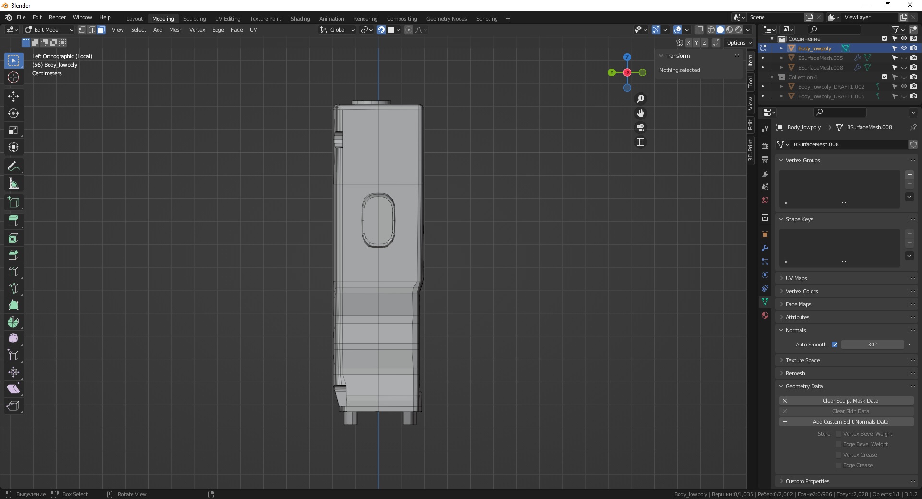Toggle the Collection 4 exclude checkbox
This screenshot has width=922, height=499.
point(885,77)
